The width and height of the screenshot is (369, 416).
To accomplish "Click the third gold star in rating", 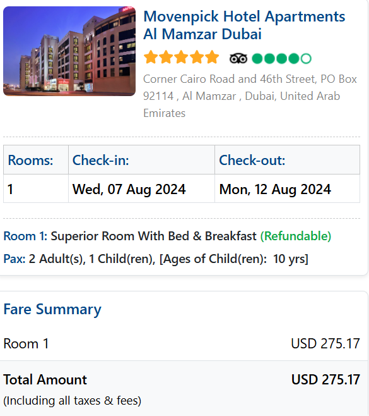I will pos(182,57).
